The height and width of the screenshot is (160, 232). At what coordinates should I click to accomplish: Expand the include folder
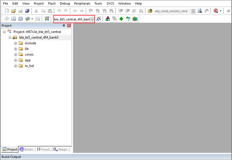tap(15, 43)
